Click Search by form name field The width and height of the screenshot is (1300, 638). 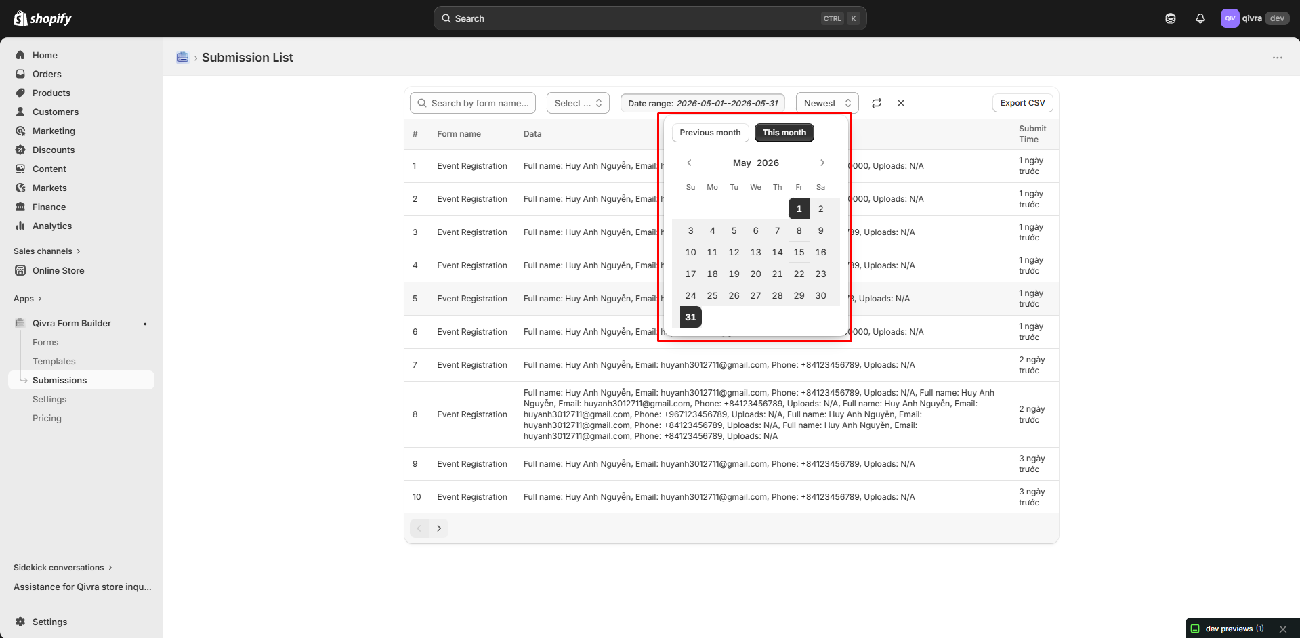473,103
